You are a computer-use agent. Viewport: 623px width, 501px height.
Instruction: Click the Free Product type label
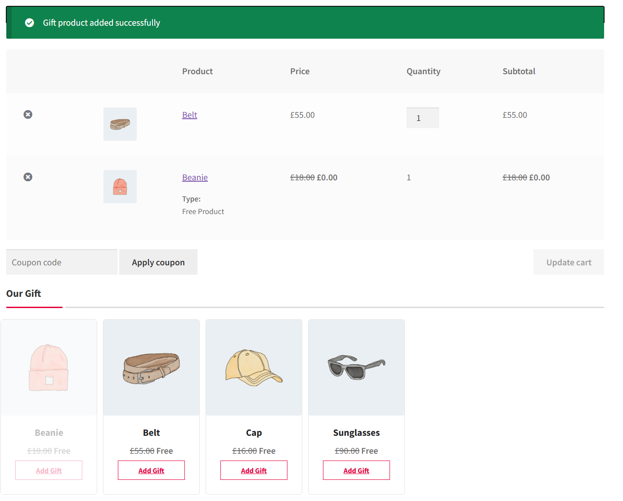pos(203,212)
